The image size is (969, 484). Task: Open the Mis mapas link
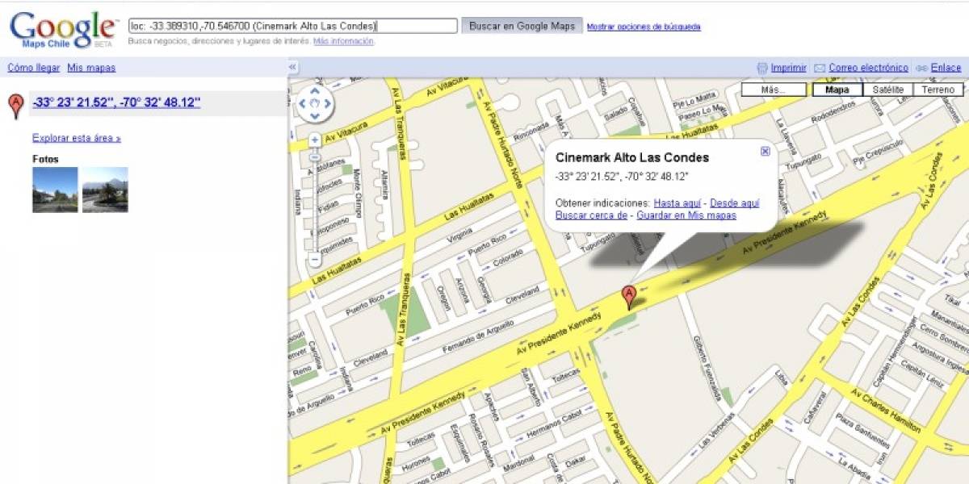(x=91, y=68)
